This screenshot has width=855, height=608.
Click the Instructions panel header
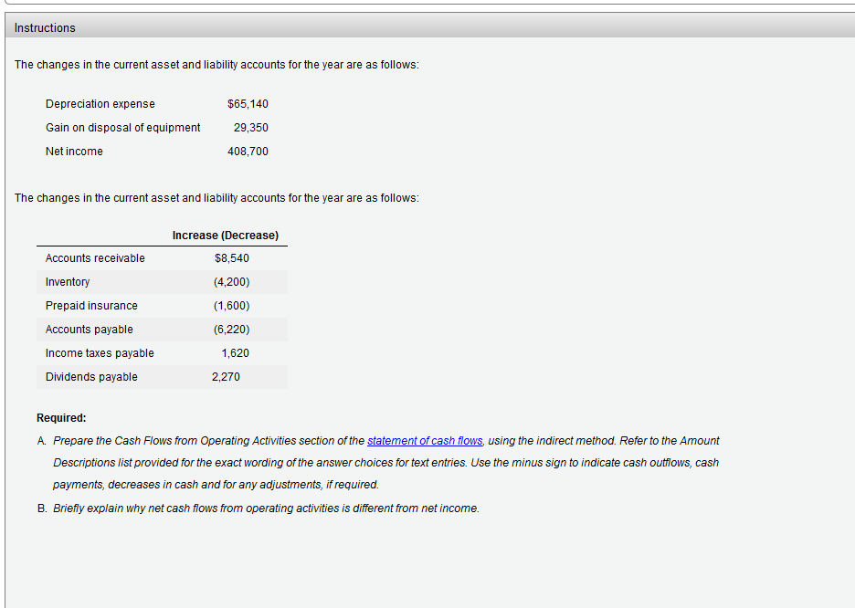point(44,27)
